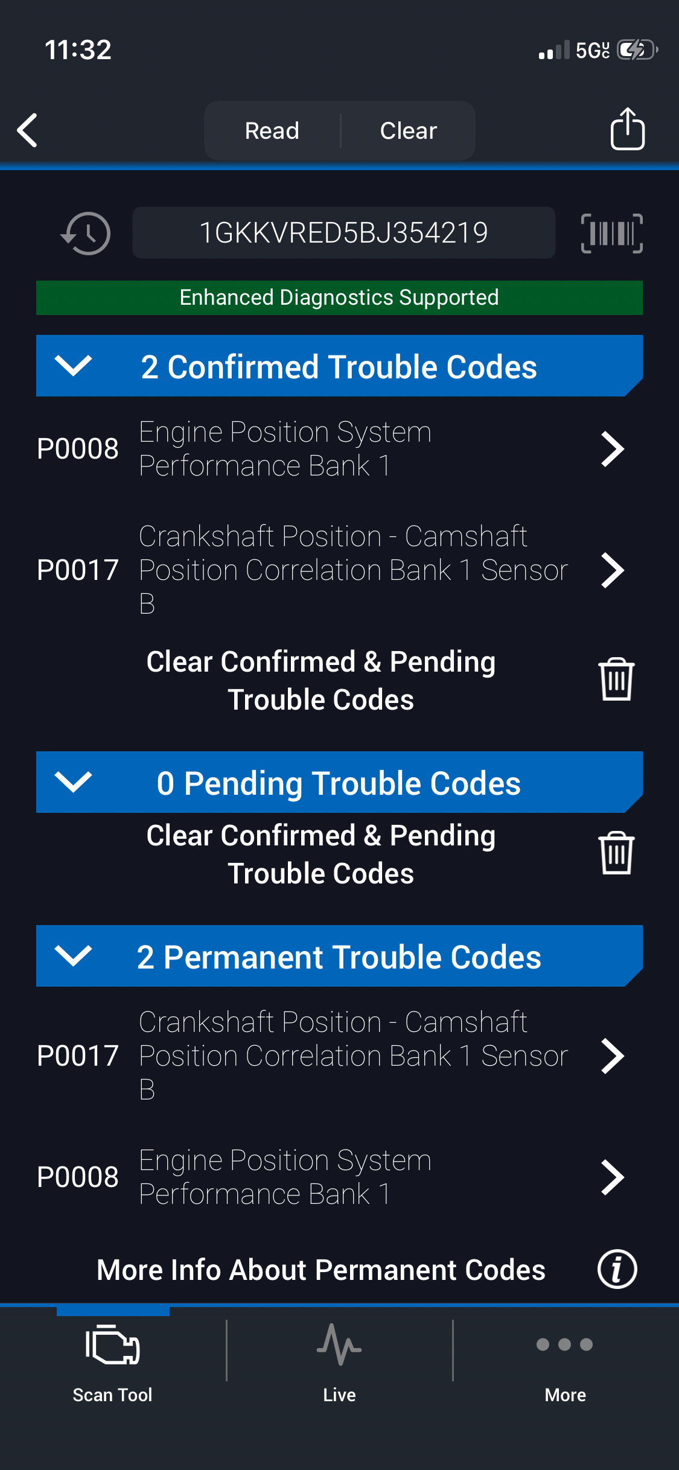
Task: Tap the barcode VIN scanner icon
Action: click(611, 233)
